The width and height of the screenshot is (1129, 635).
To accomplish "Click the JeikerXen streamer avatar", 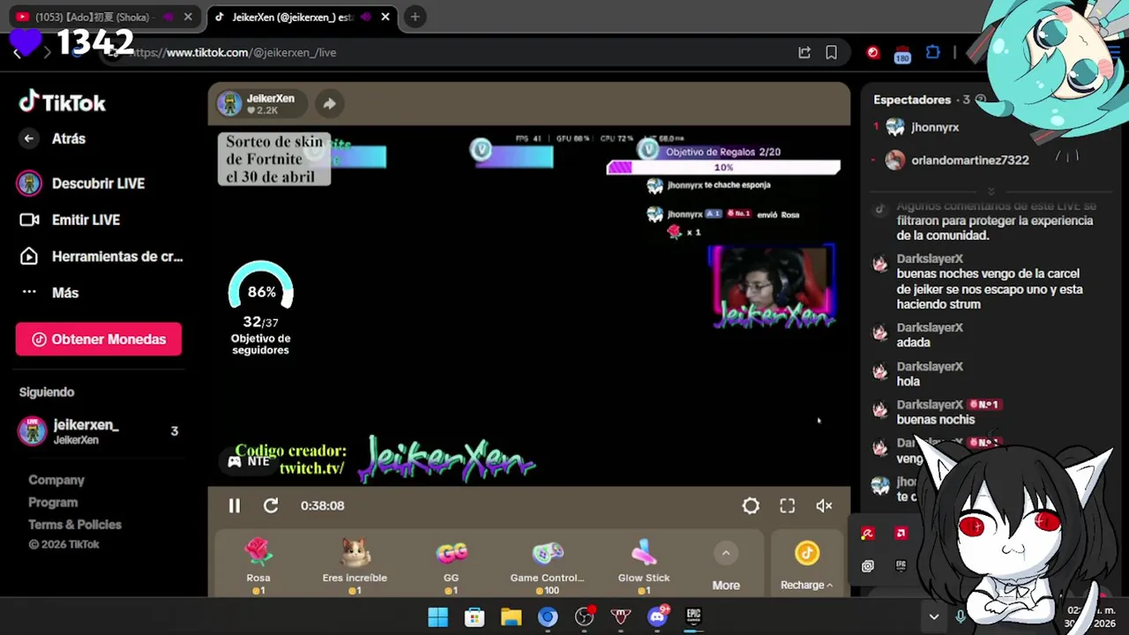I will click(x=229, y=103).
